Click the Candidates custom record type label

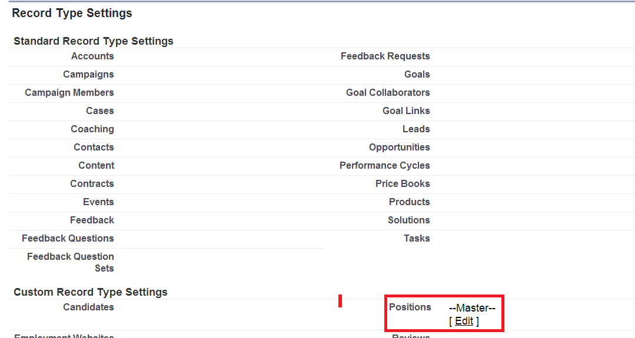(88, 307)
